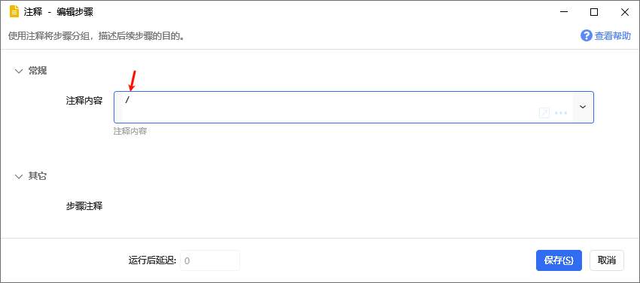Click the empty 步骤注释 field area
The height and width of the screenshot is (283, 640).
(353, 206)
